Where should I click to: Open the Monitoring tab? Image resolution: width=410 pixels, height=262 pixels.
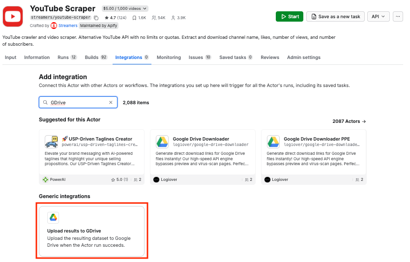pyautogui.click(x=169, y=58)
